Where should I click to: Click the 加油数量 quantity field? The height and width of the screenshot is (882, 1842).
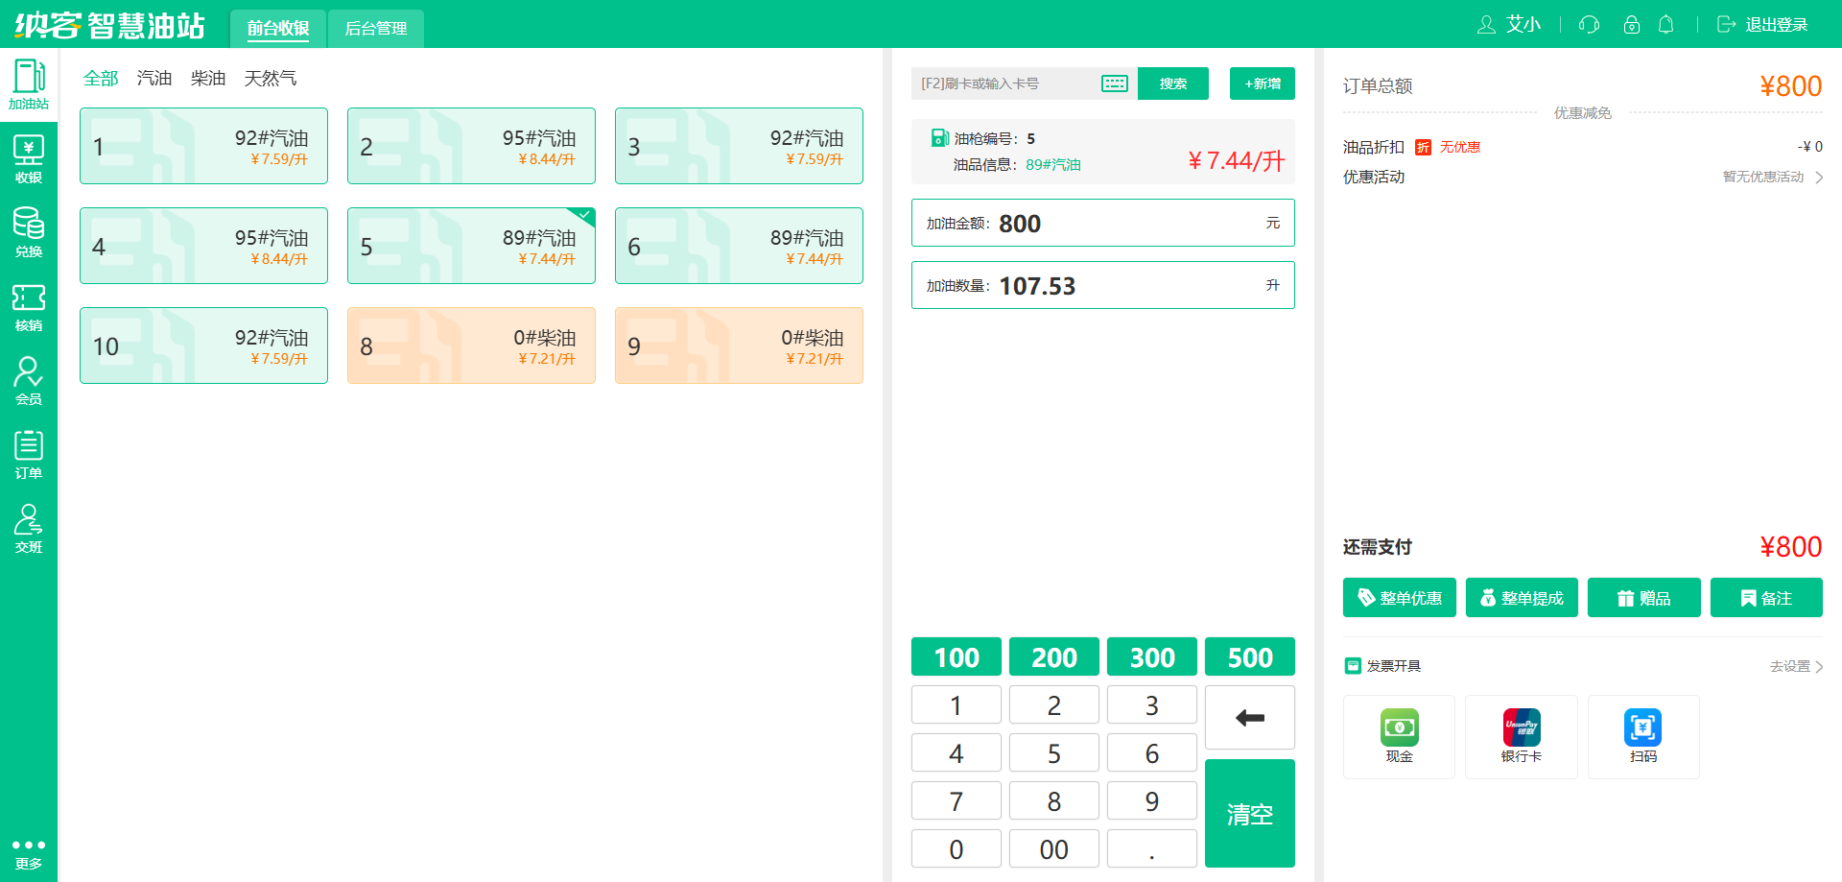[x=1103, y=285]
